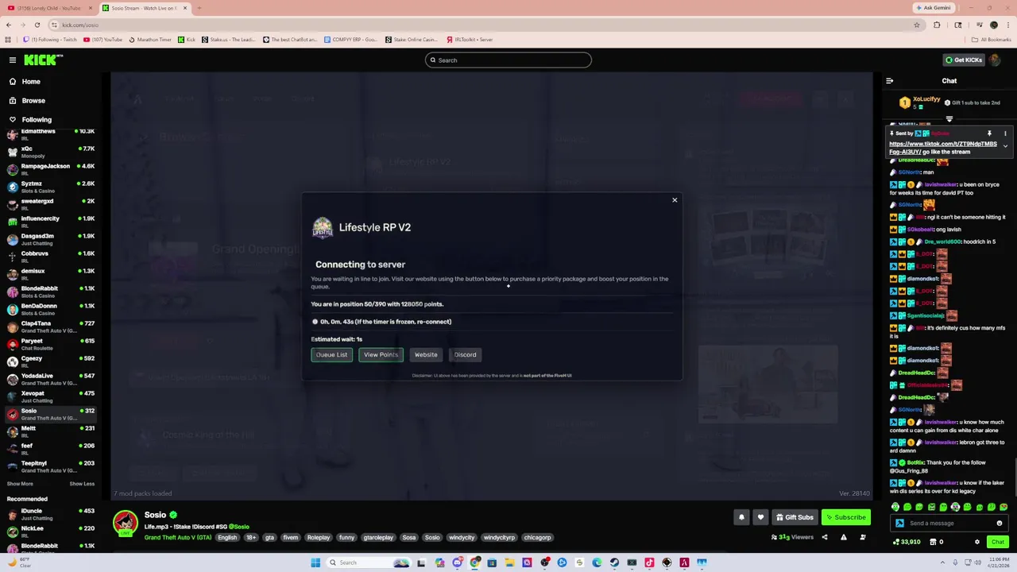Click the fivem stream tag
Screen dimensions: 1017x572
coord(291,537)
